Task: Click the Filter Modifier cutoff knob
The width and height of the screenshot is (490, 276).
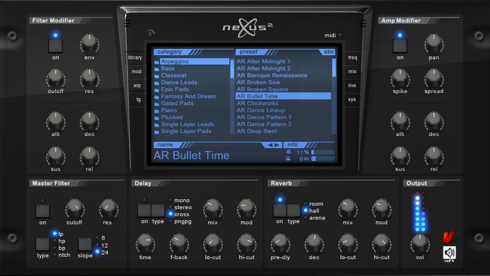Action: 56,78
